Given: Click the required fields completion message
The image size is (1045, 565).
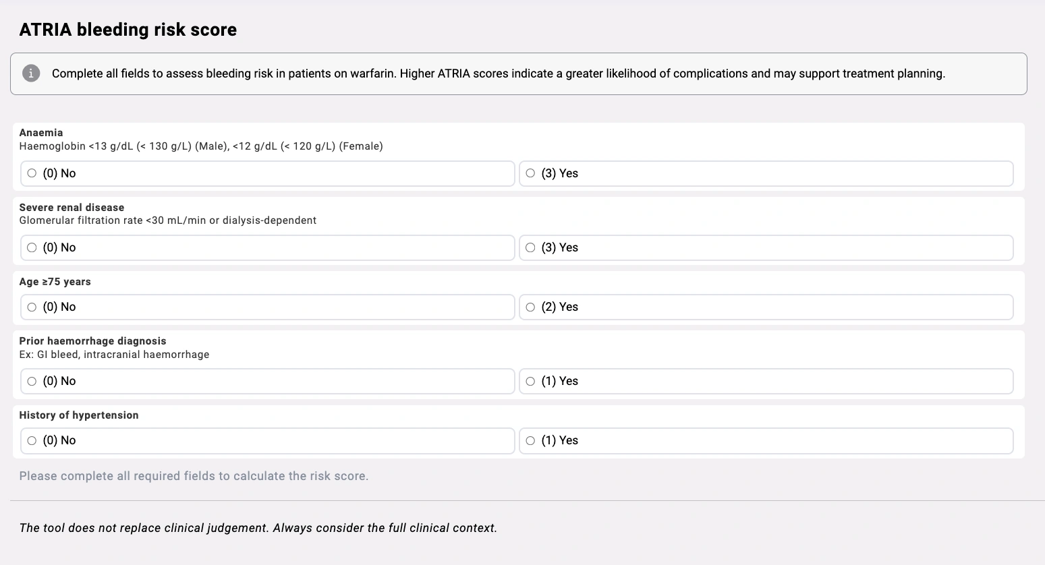Looking at the screenshot, I should [194, 475].
